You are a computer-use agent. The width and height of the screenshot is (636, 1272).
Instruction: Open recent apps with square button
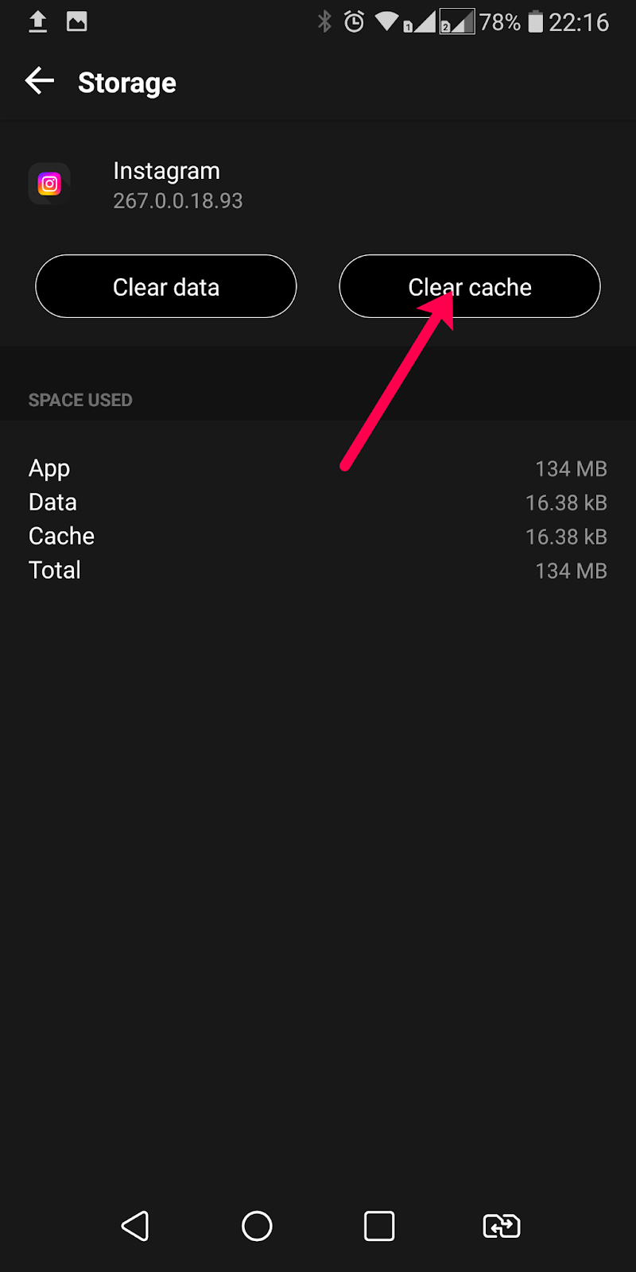379,1226
